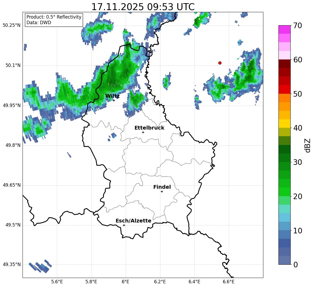Click the 6.4°E longitude label
Image resolution: width=314 pixels, height=287 pixels.
coord(194,282)
